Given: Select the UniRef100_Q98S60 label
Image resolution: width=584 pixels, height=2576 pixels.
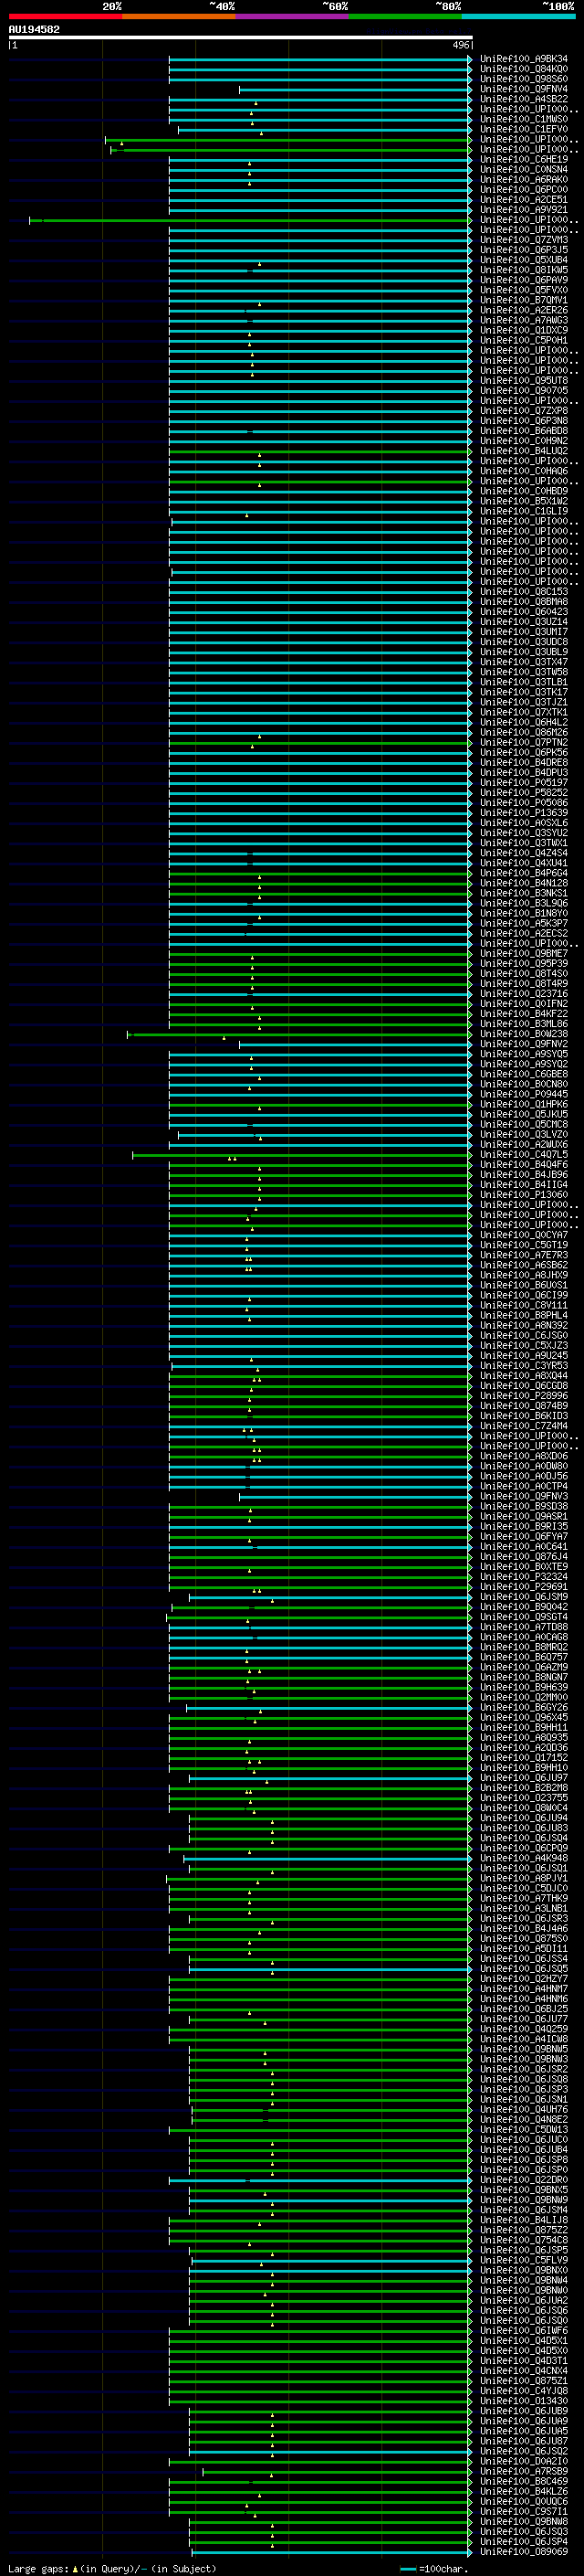Looking at the screenshot, I should [524, 79].
